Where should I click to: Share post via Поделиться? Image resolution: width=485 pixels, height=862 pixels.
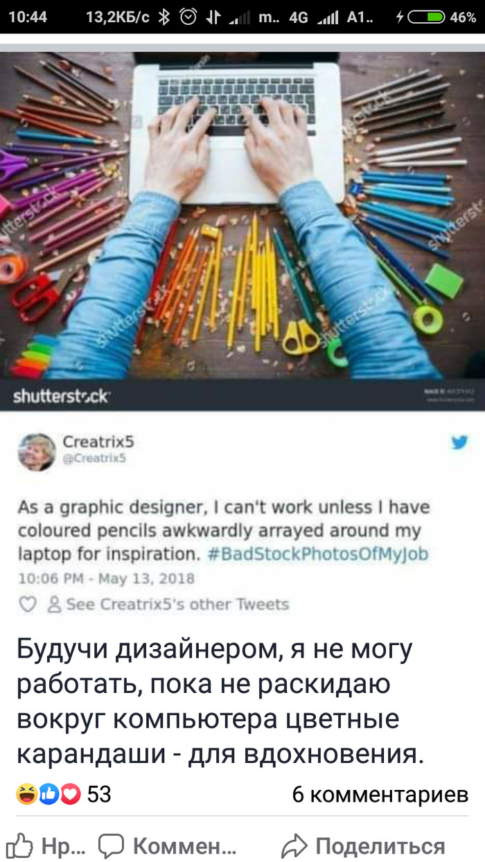(x=363, y=846)
